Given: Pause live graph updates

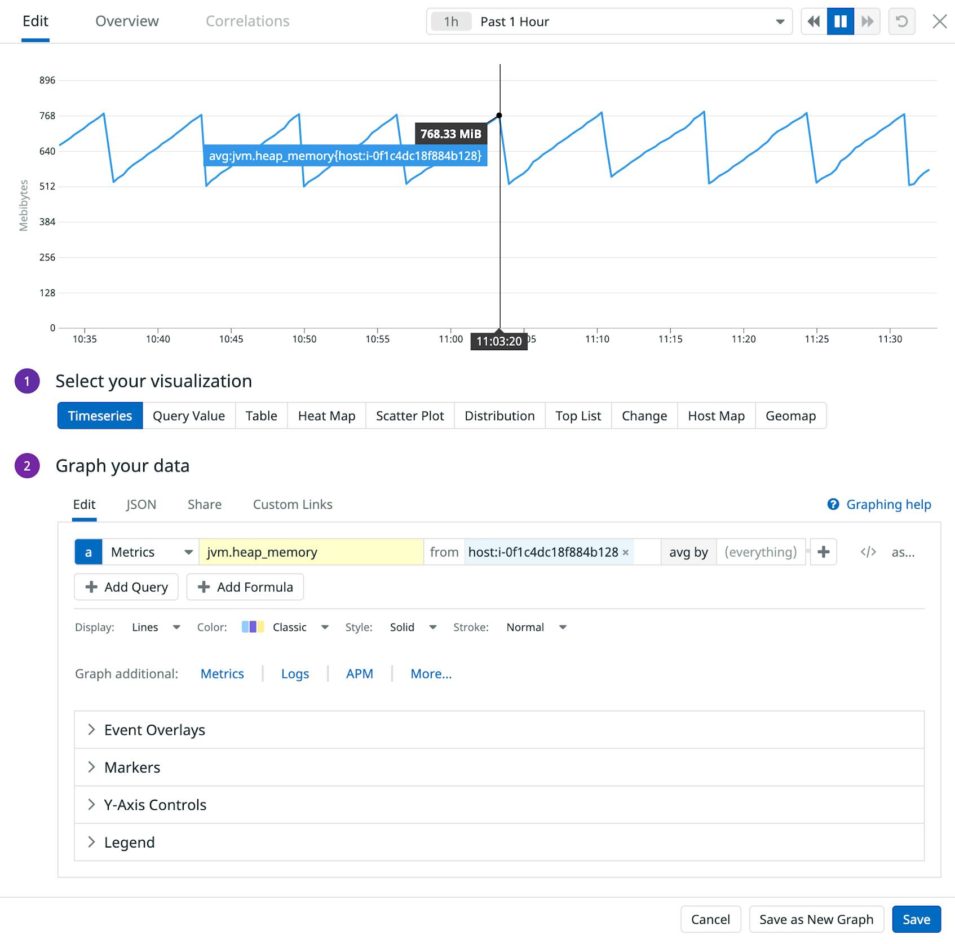Looking at the screenshot, I should (x=841, y=21).
